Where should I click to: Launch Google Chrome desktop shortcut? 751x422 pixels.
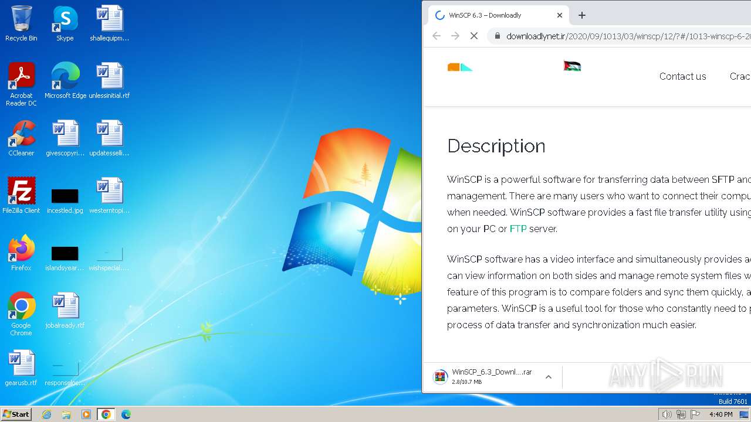coord(21,314)
